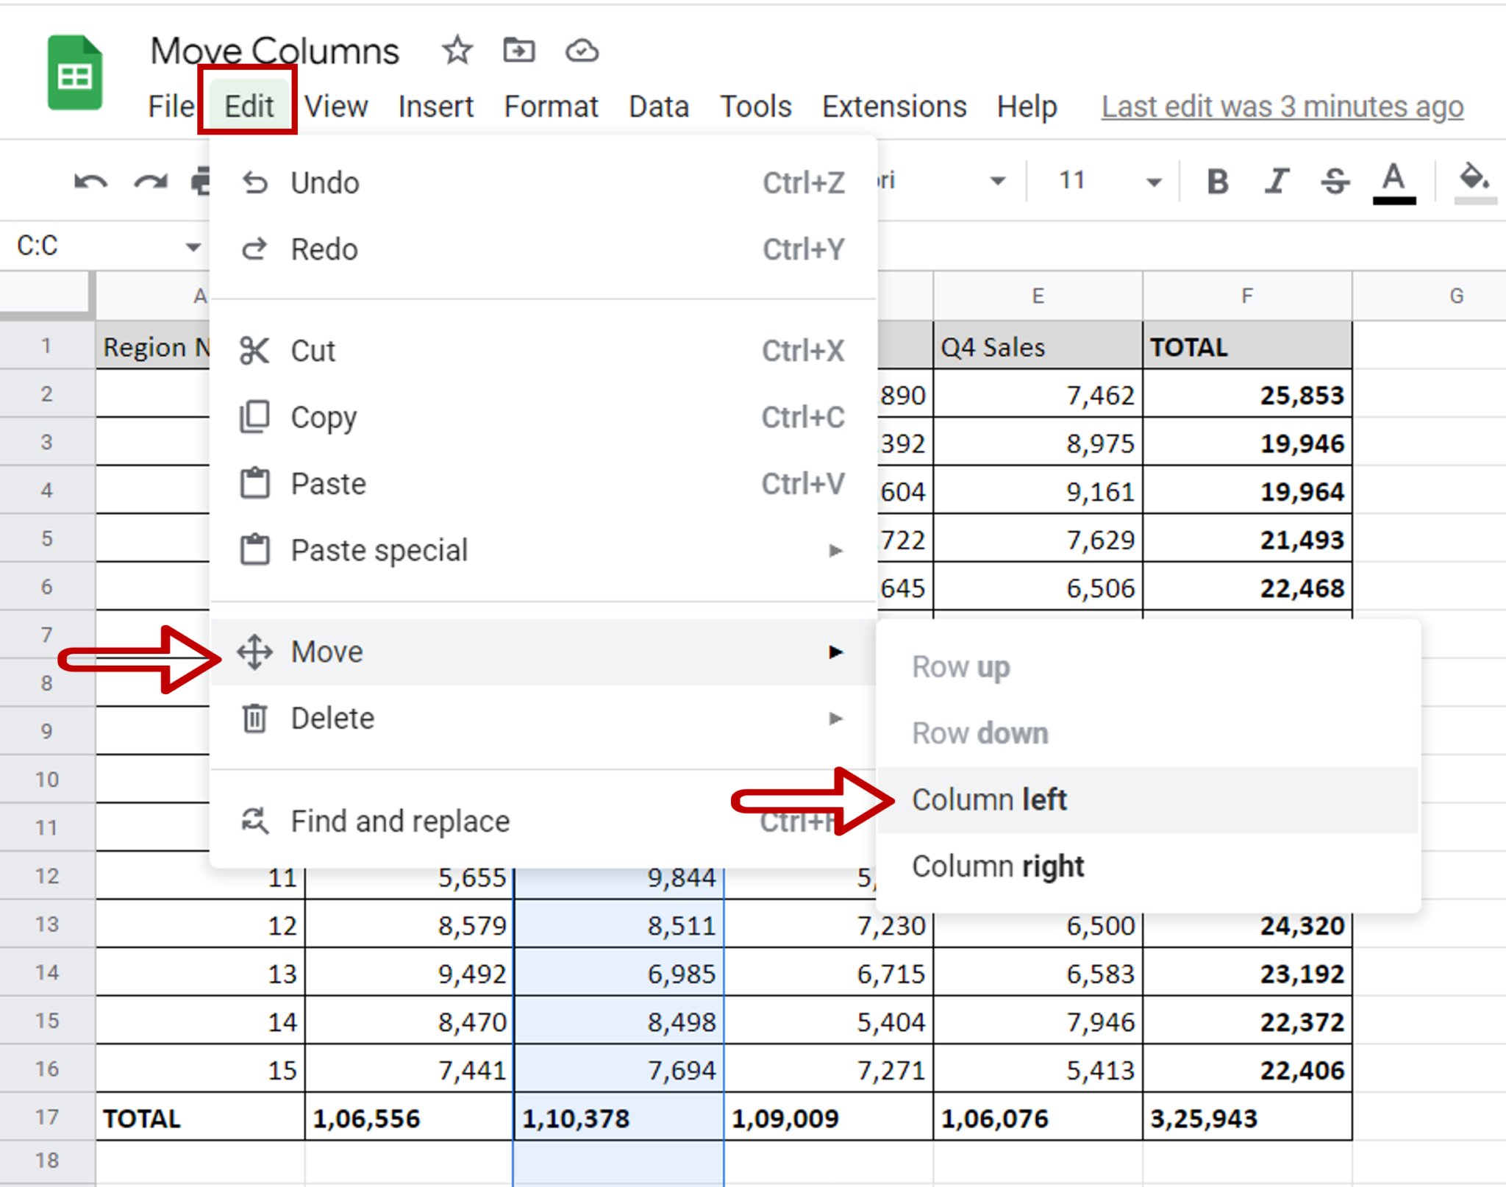Click cell with value 22,372
The width and height of the screenshot is (1506, 1187).
[x=1247, y=1021]
